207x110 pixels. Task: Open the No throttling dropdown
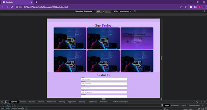point(125,11)
